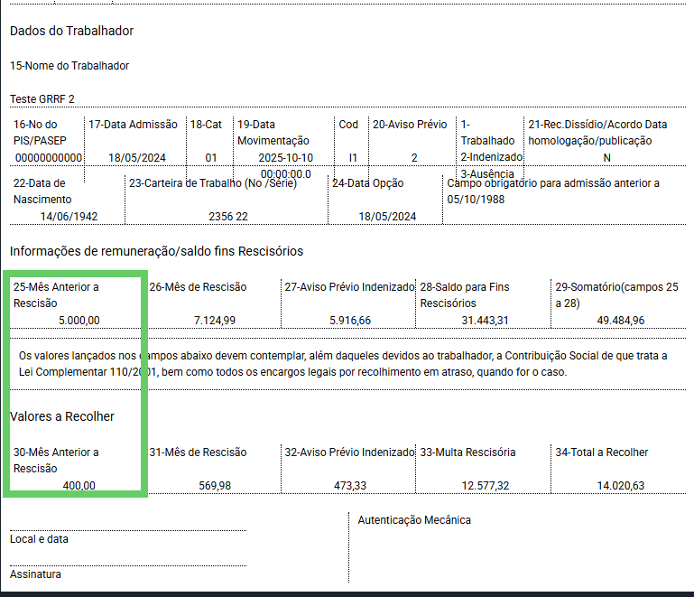
Task: Click the Autenticação Mecânica heading
Action: click(414, 520)
